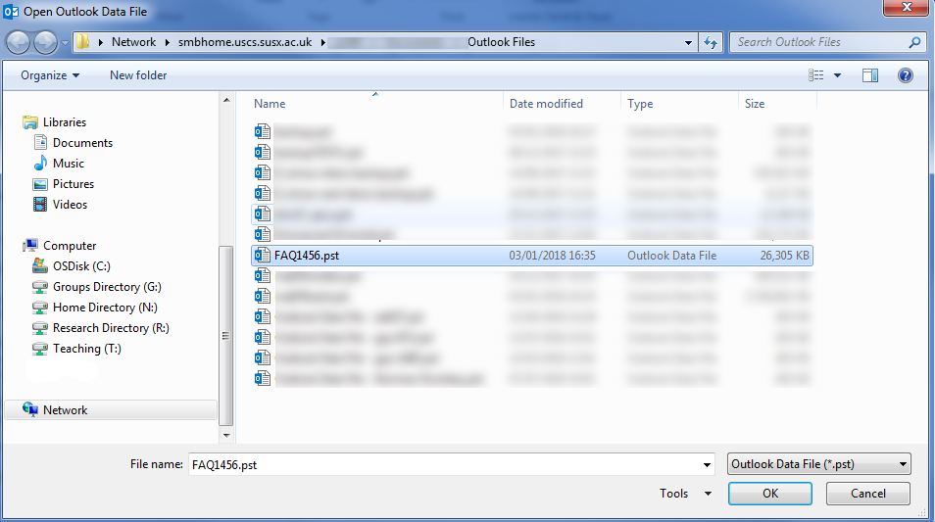Click the blue Help question mark icon
The image size is (935, 522).
(x=906, y=75)
